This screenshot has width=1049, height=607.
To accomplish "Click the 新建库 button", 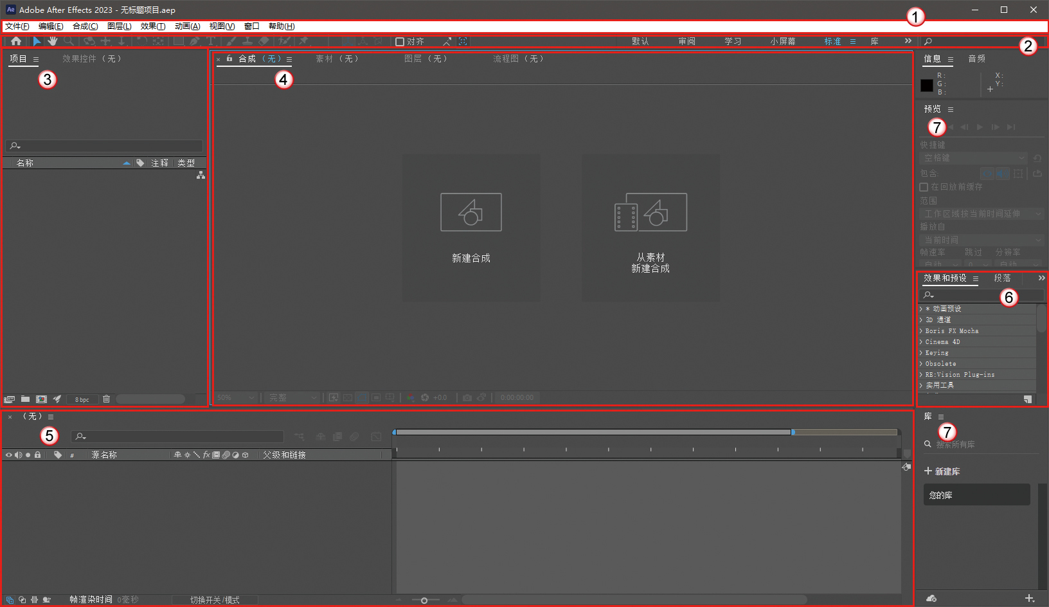I will click(942, 471).
